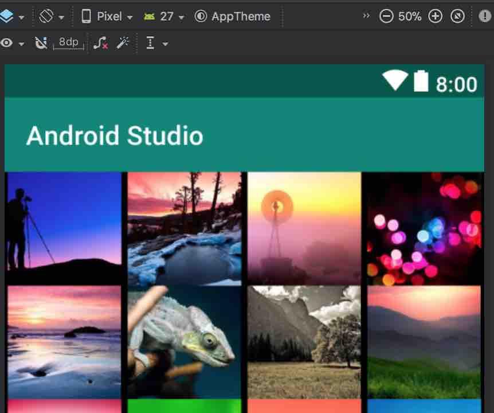Click the infer constraints magic wand

123,43
